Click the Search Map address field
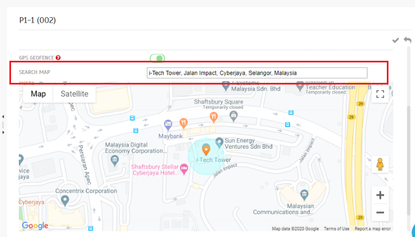The width and height of the screenshot is (415, 237). pyautogui.click(x=257, y=73)
